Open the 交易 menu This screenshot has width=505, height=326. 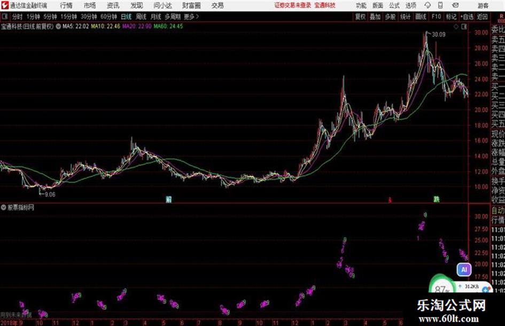[217, 5]
